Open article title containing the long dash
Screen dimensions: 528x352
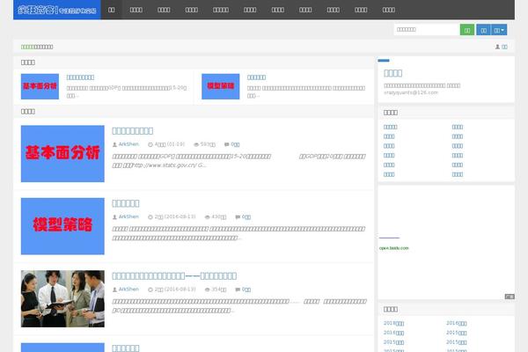(x=174, y=275)
